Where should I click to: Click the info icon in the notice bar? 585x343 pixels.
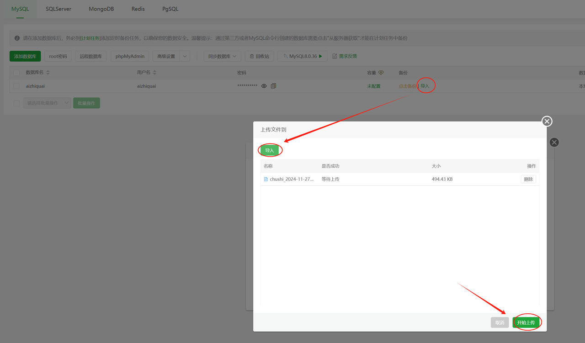17,38
